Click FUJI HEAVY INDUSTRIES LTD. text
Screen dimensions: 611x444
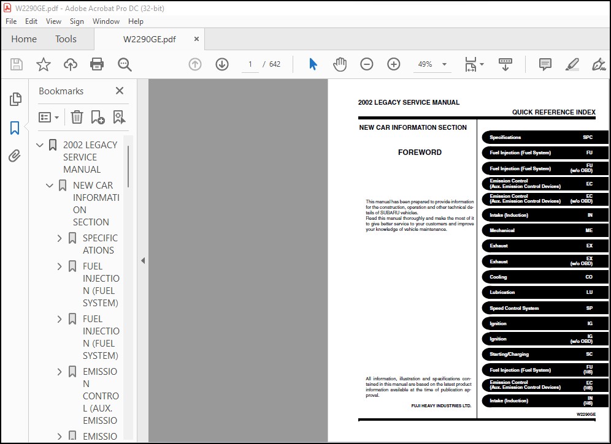click(x=441, y=406)
